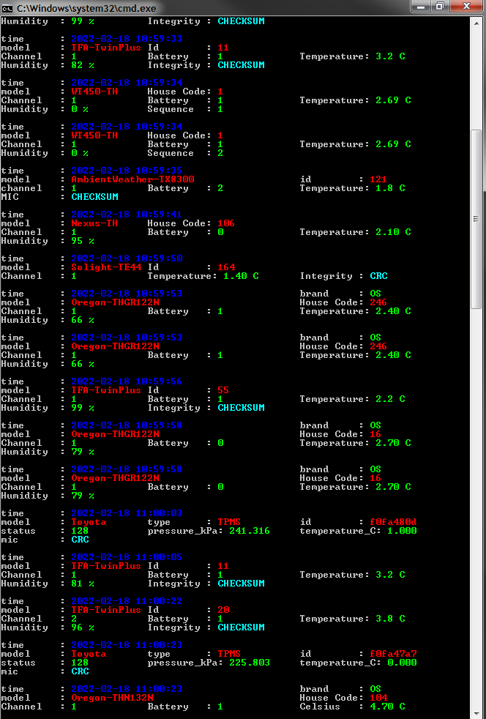Click the temperature_C value 1.000
Screen dimensions: 486x719
(x=402, y=531)
